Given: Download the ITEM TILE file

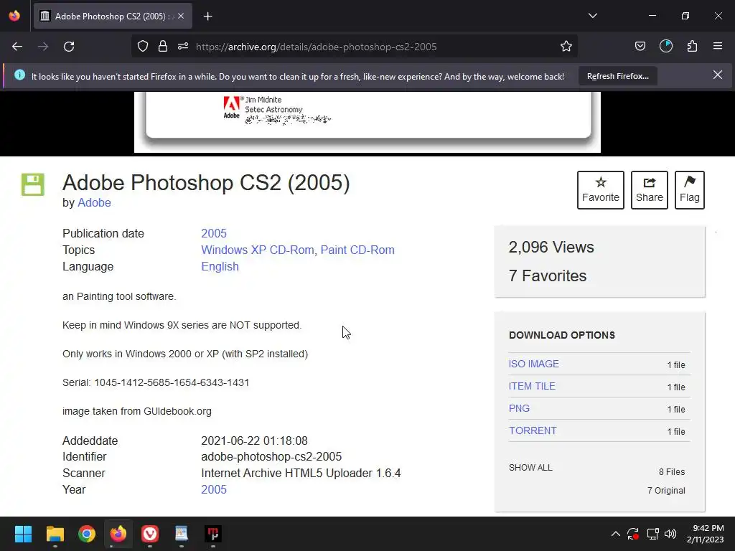Looking at the screenshot, I should 532,386.
